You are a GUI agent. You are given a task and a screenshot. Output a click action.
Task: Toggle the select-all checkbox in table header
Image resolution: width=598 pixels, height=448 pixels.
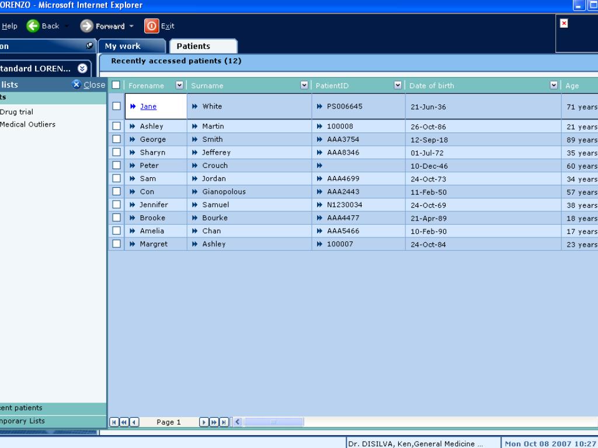[x=116, y=85]
